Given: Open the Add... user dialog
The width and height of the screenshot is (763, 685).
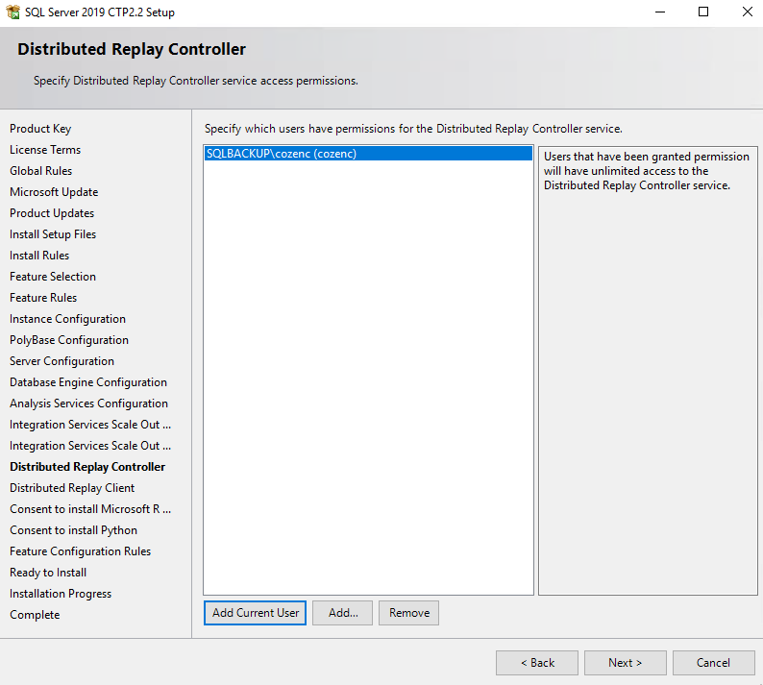Looking at the screenshot, I should tap(342, 613).
